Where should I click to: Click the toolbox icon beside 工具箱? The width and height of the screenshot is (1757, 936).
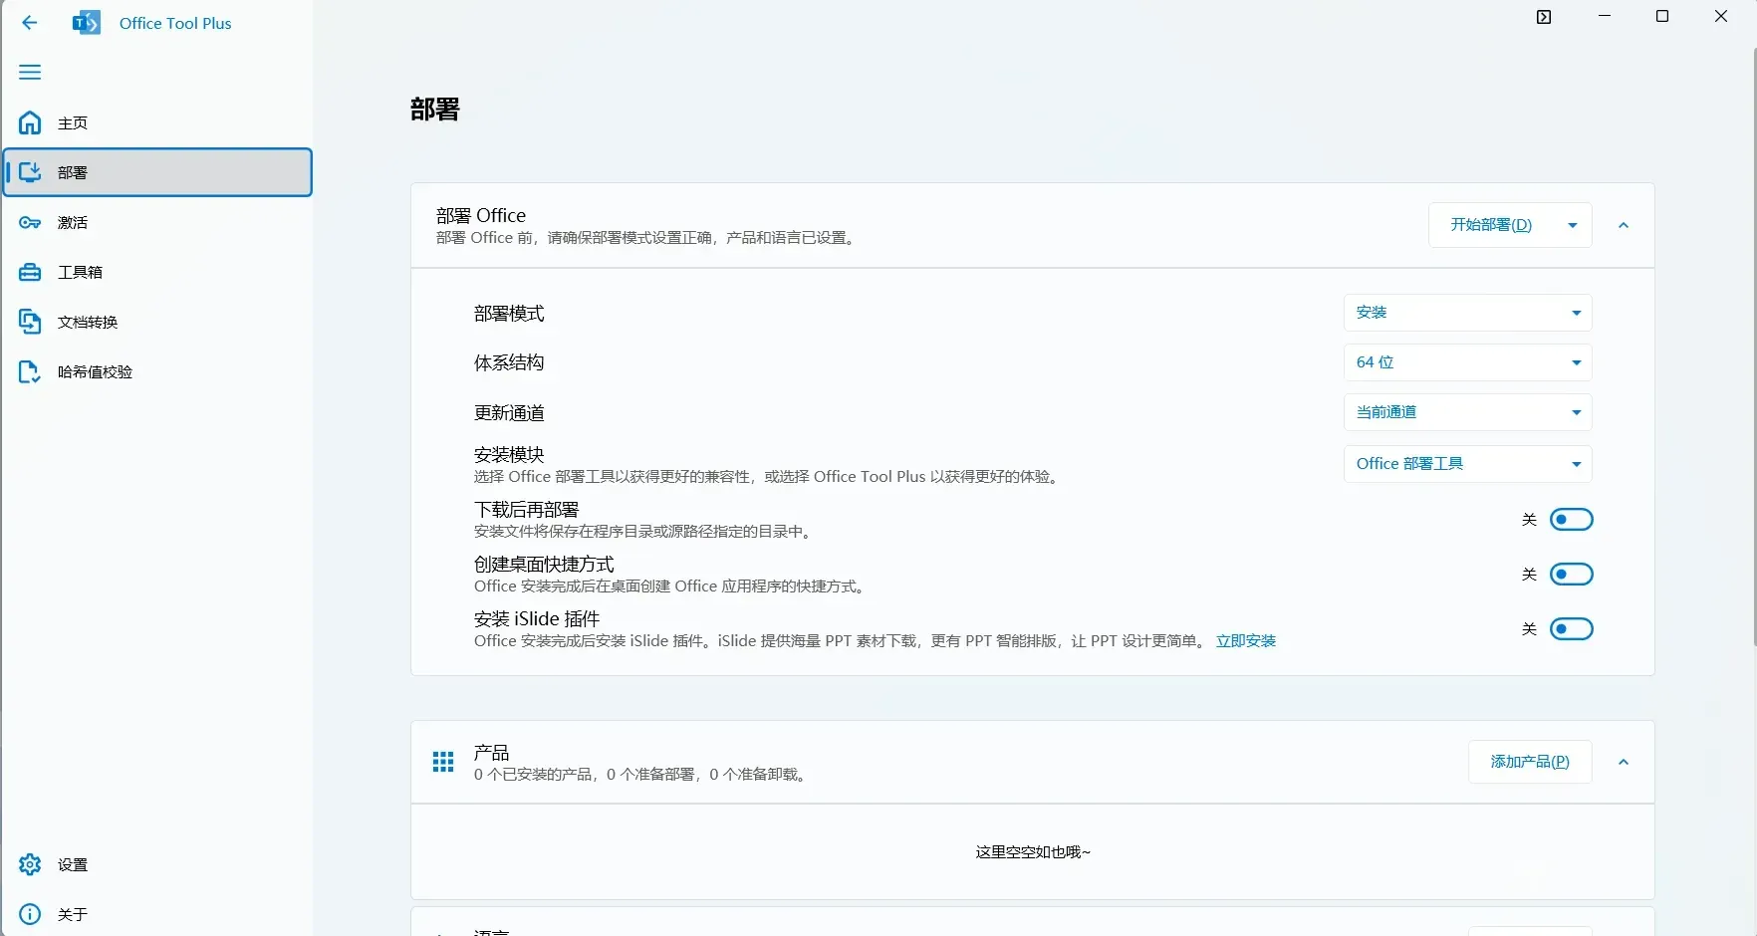(30, 272)
